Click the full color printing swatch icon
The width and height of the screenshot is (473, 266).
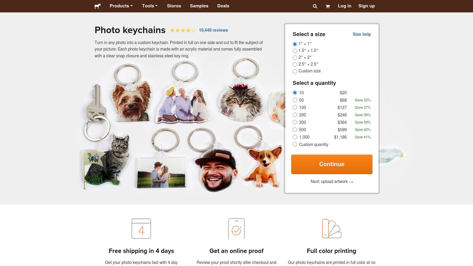coord(331,228)
